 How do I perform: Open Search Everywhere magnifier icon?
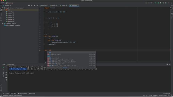[171, 3]
